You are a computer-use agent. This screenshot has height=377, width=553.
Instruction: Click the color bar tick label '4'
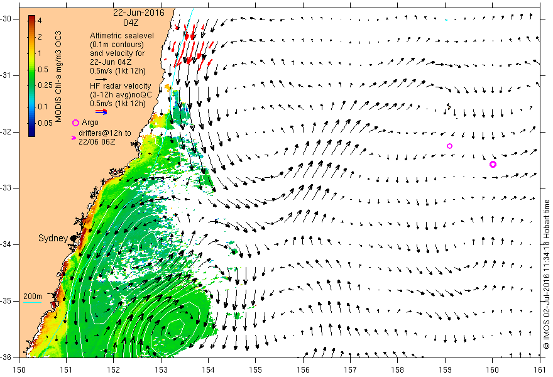(40, 21)
